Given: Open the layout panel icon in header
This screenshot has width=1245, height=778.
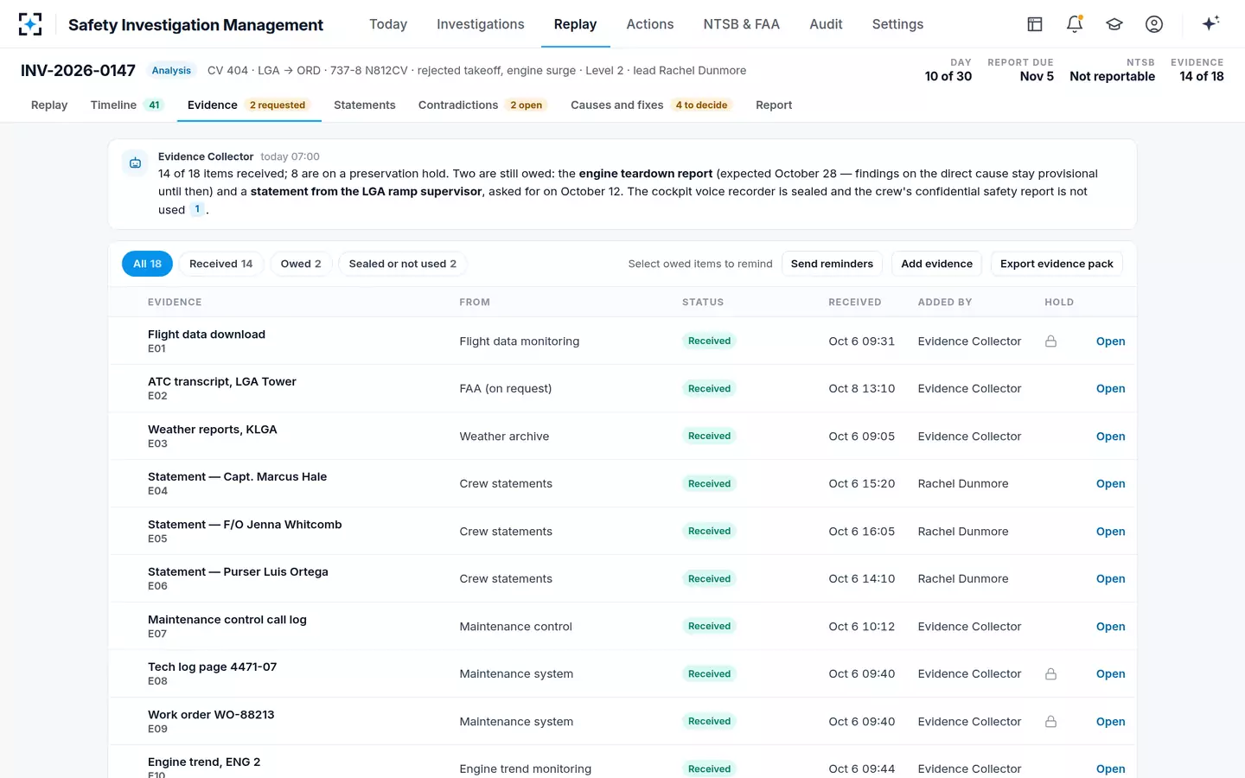Looking at the screenshot, I should (1035, 24).
